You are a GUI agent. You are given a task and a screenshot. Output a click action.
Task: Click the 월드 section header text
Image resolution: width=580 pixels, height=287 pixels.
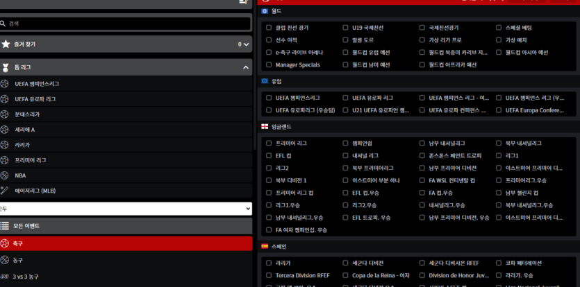[x=276, y=11]
